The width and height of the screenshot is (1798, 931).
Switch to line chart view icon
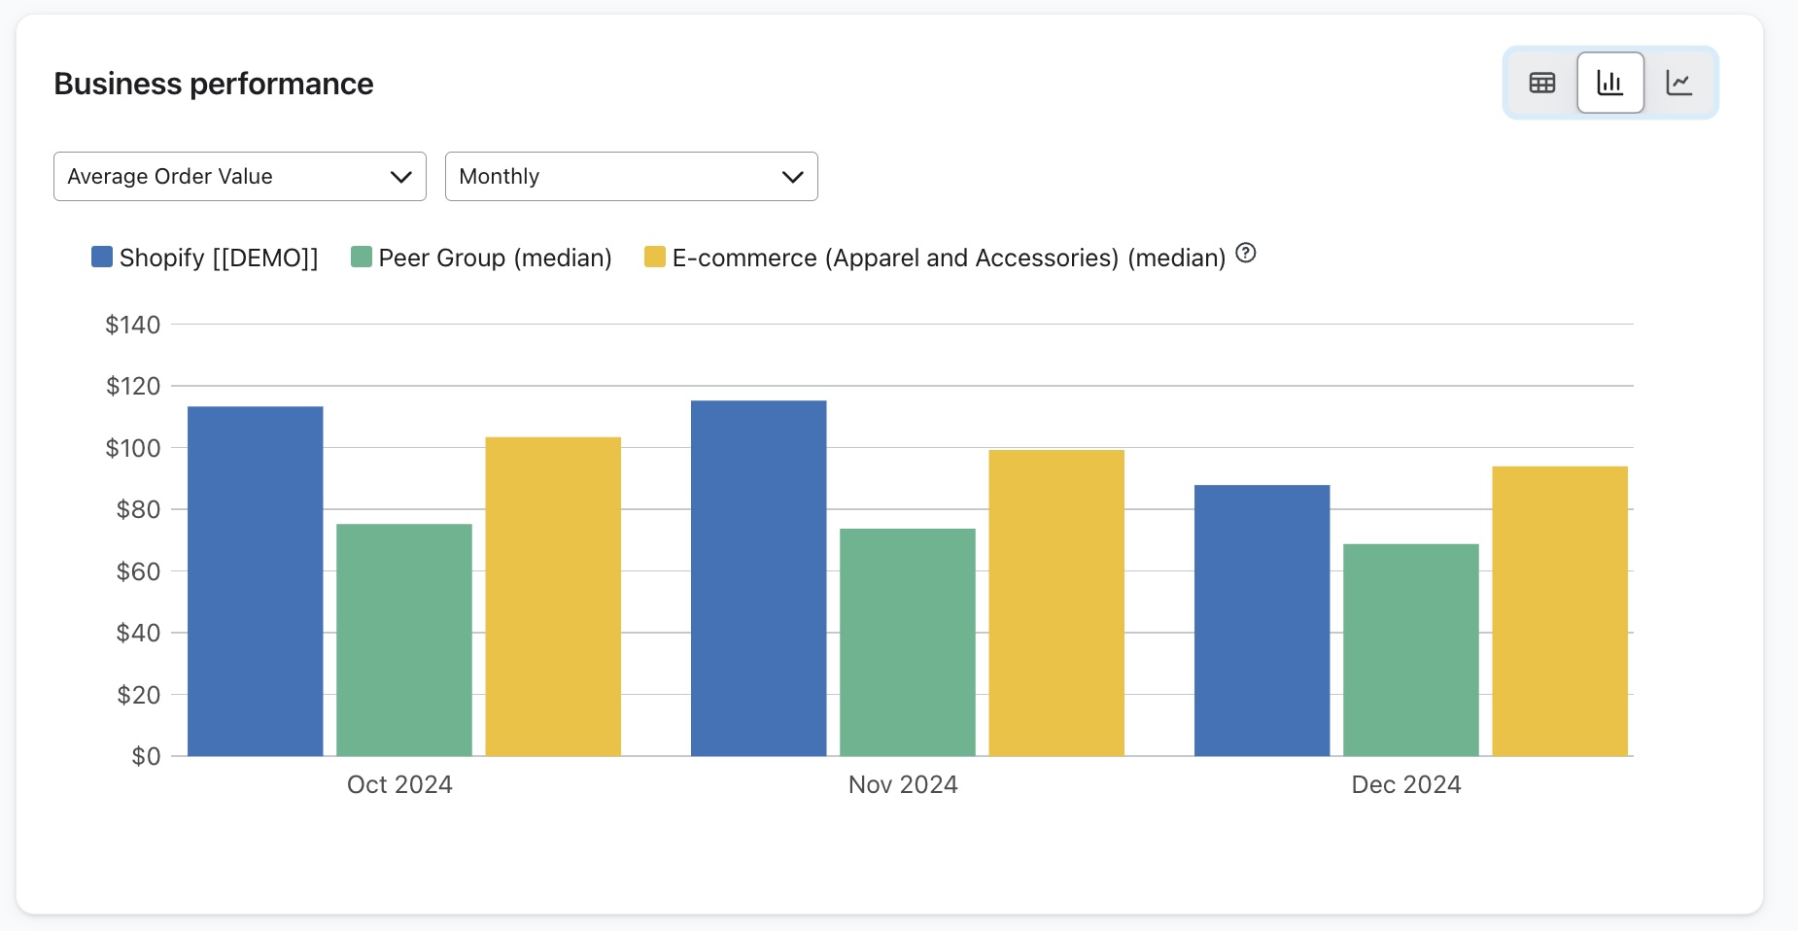pyautogui.click(x=1678, y=84)
